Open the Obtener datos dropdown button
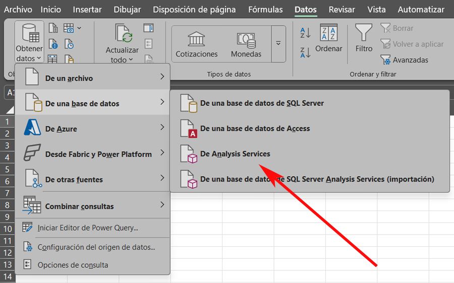Viewport: 454px width, 283px height. tap(29, 42)
